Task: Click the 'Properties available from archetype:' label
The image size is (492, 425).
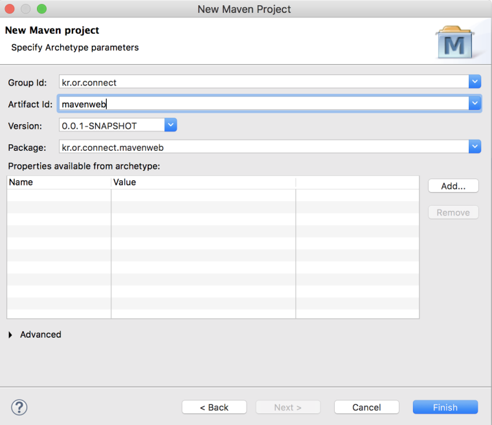Action: tap(84, 166)
